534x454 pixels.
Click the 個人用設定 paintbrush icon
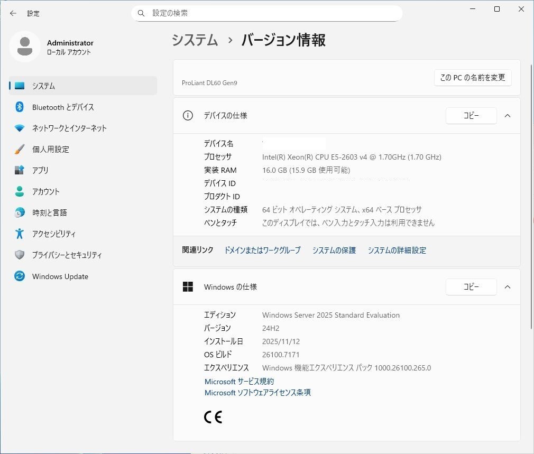click(x=20, y=149)
